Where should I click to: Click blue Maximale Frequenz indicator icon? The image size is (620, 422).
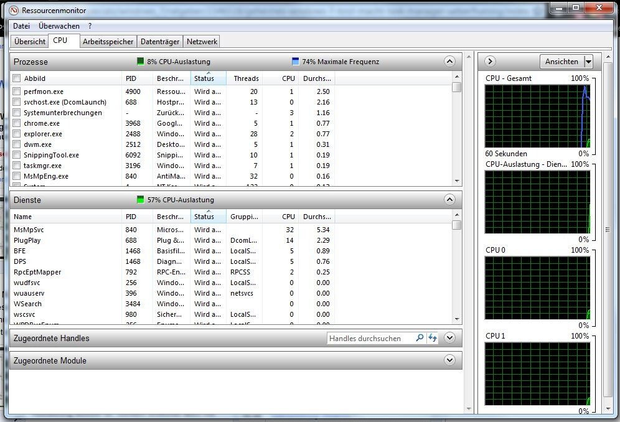296,62
